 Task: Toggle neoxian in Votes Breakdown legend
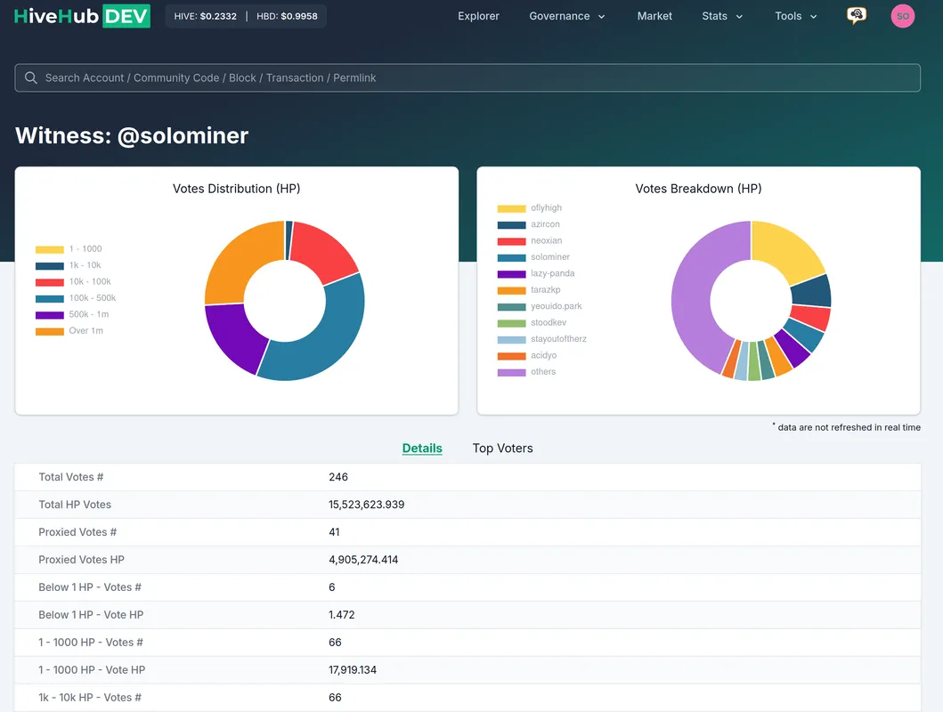coord(530,240)
